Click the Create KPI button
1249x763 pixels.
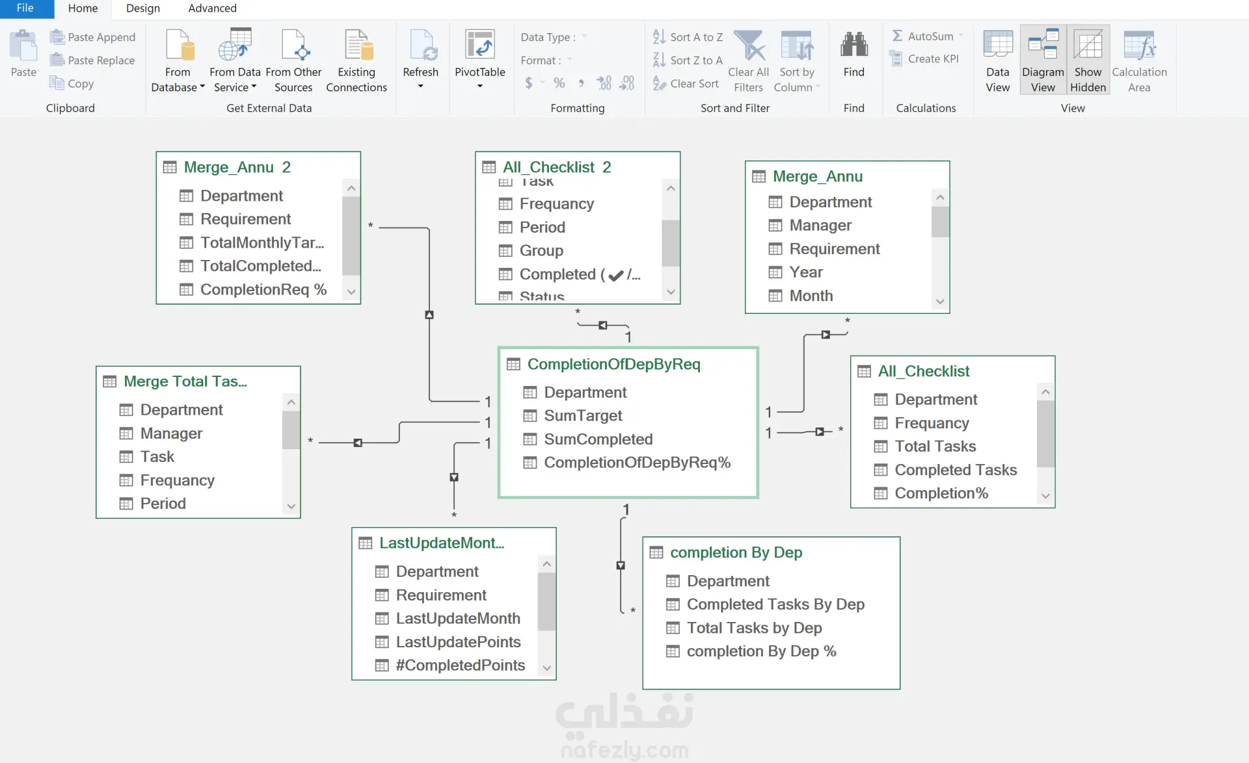click(x=924, y=58)
